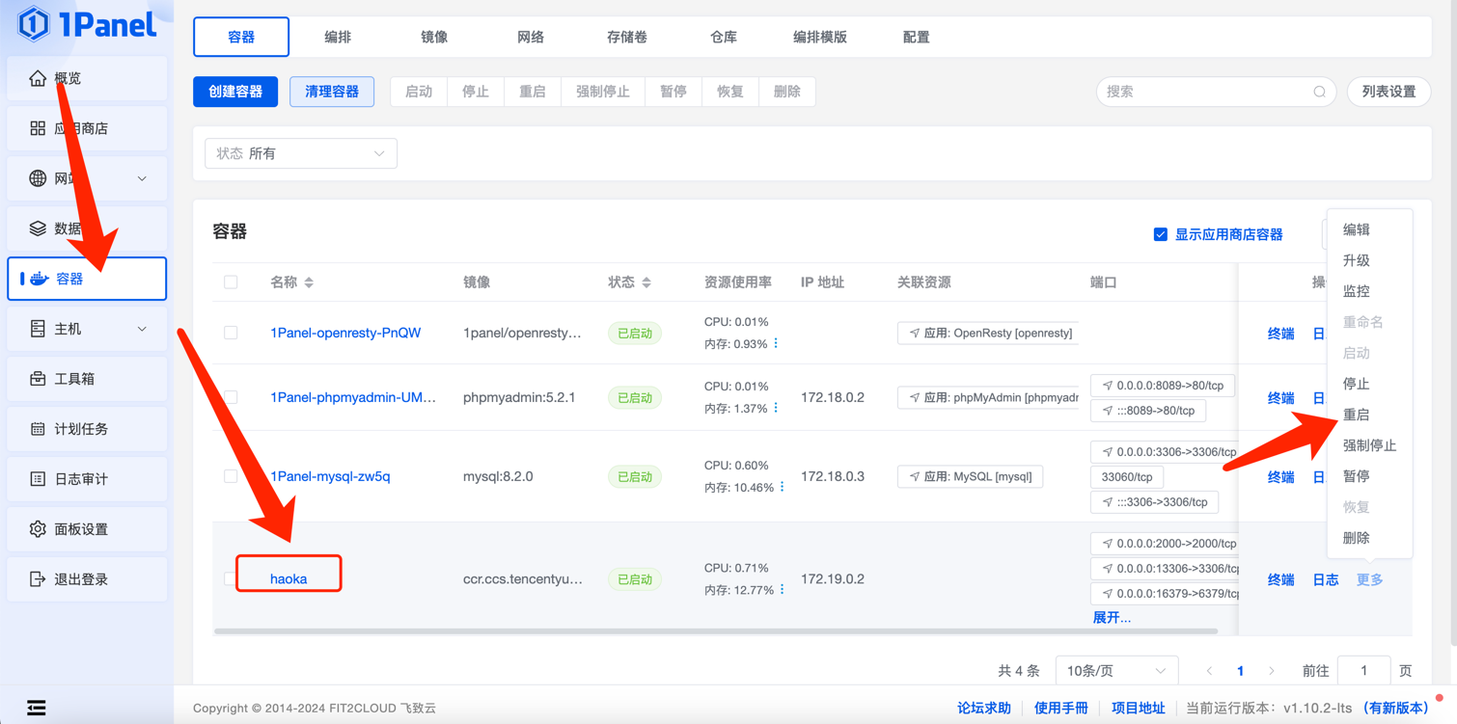
Task: Open the toolbox briefcase icon
Action: 38,379
